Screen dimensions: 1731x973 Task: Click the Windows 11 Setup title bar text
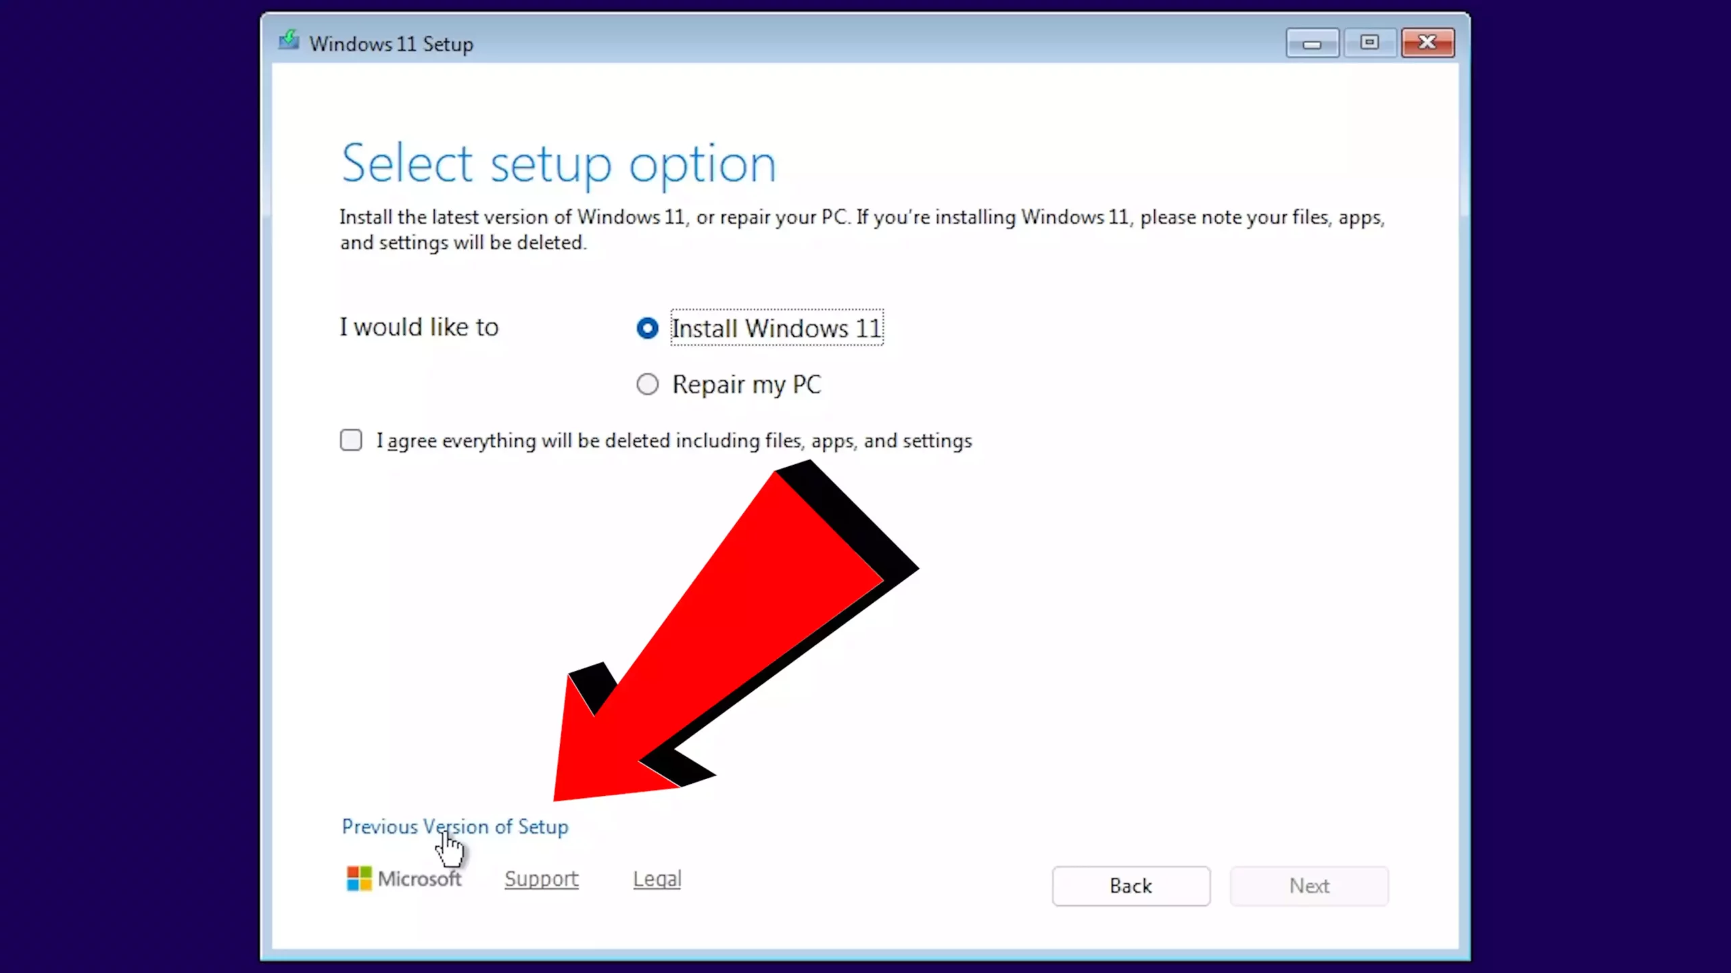[x=391, y=44]
